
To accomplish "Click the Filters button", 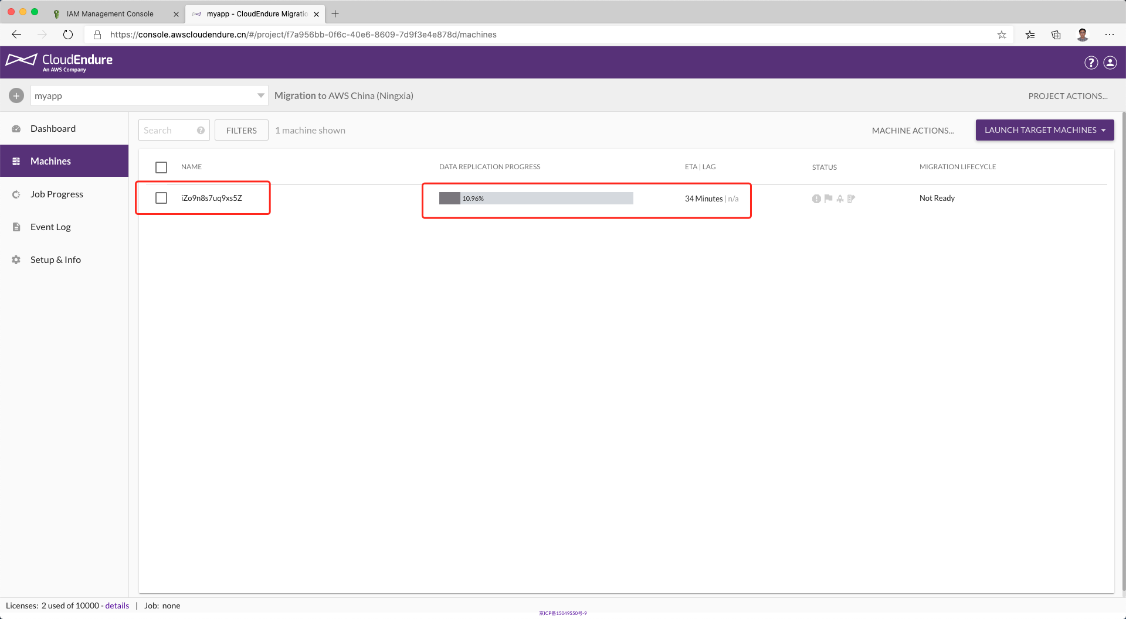I will click(241, 131).
